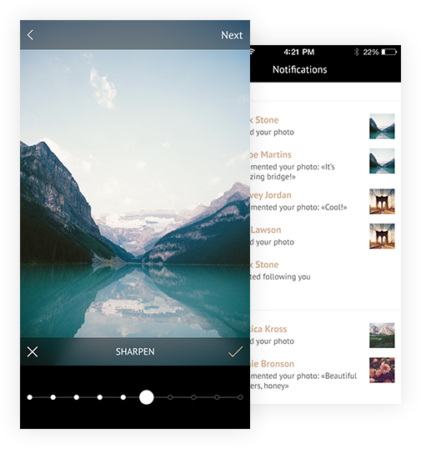Confirm sharpen with the checkmark icon

tap(235, 351)
